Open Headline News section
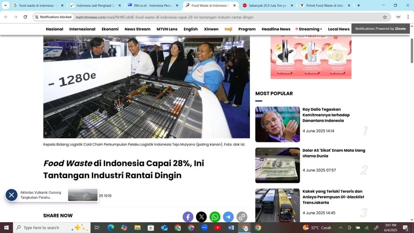Screen dimensions: 414x233 pyautogui.click(x=276, y=29)
